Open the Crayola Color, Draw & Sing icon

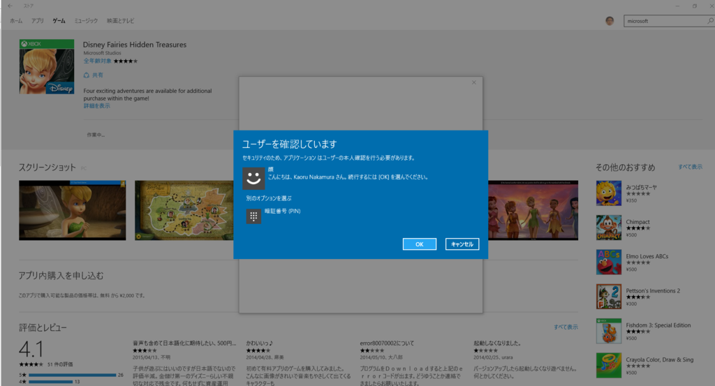click(x=609, y=365)
